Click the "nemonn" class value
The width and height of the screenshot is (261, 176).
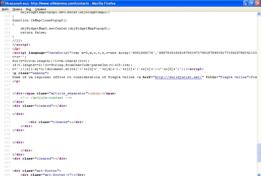coord(40,73)
